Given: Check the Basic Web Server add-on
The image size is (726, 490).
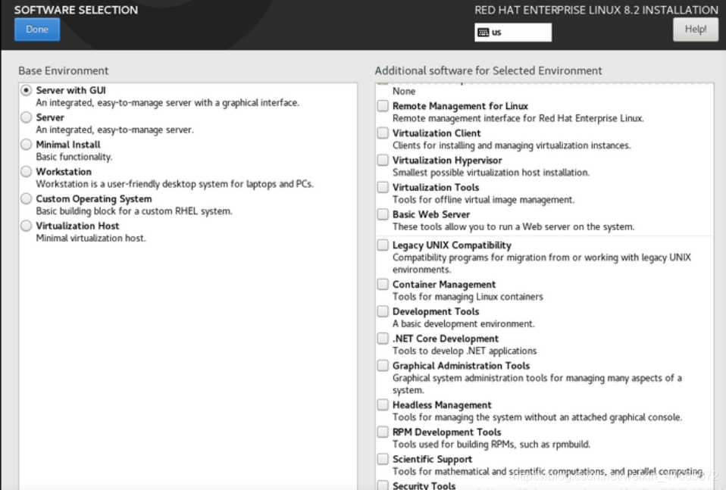Looking at the screenshot, I should (383, 214).
